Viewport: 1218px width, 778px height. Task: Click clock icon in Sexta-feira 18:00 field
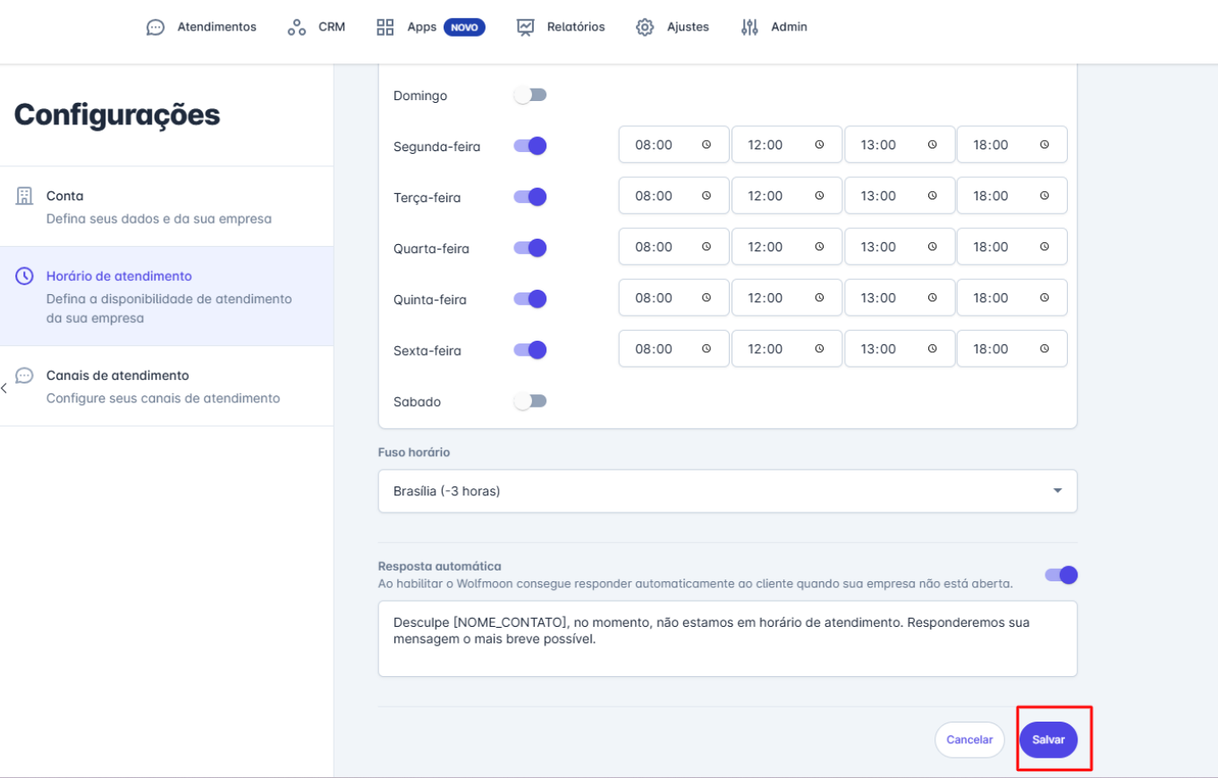click(x=1045, y=350)
